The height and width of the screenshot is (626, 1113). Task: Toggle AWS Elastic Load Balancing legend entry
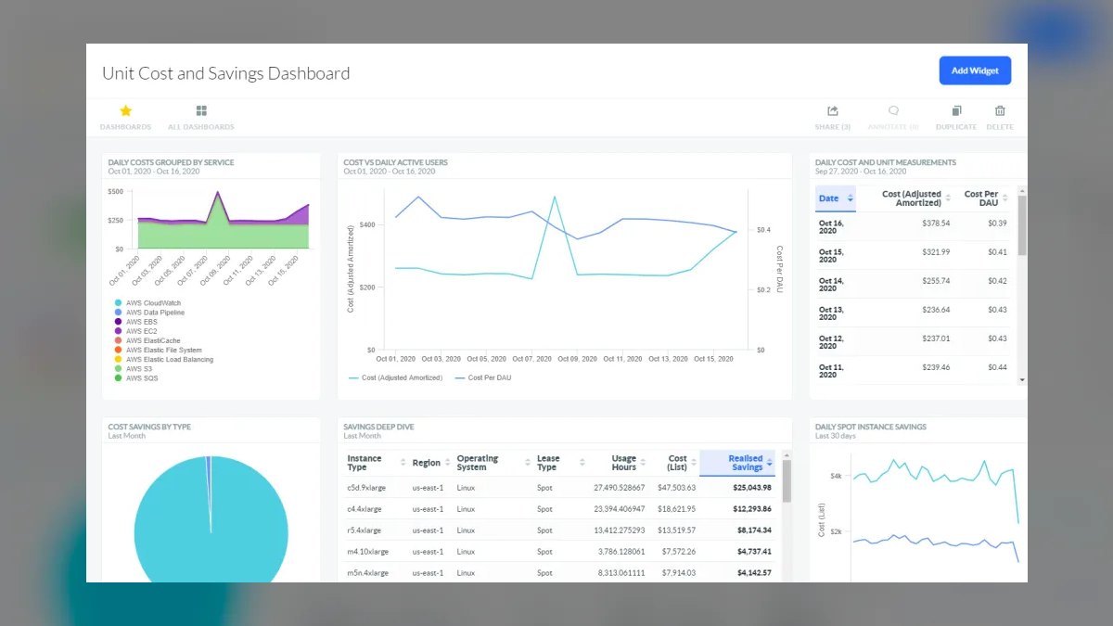pyautogui.click(x=164, y=359)
